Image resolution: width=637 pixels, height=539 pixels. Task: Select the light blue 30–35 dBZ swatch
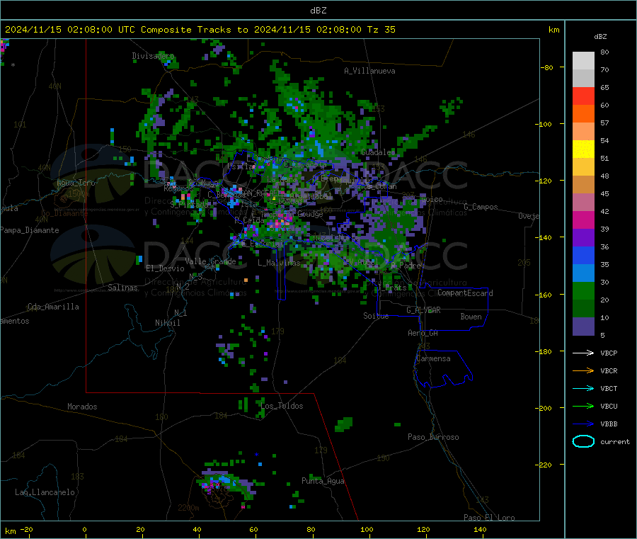tap(583, 273)
